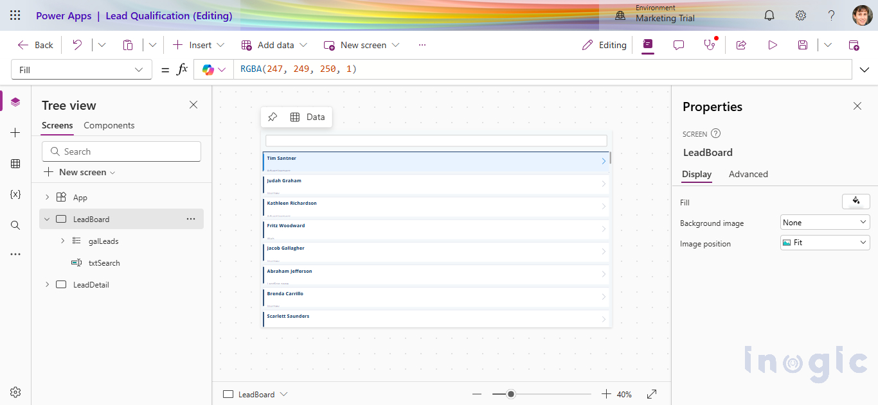Zoom in with the plus button
The width and height of the screenshot is (878, 405).
tap(606, 394)
